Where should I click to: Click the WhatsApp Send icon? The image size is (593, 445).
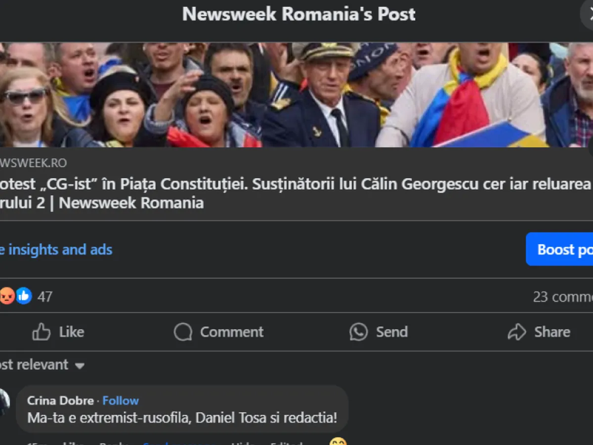(358, 332)
